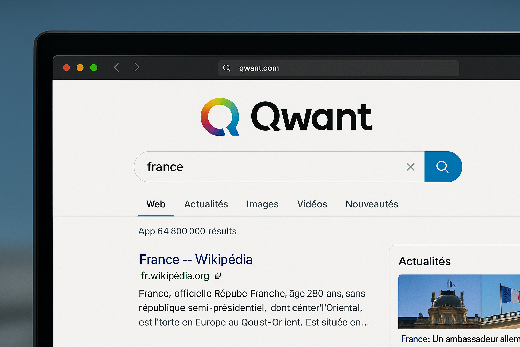520x347 pixels.
Task: Select the Web tab
Action: pos(156,204)
